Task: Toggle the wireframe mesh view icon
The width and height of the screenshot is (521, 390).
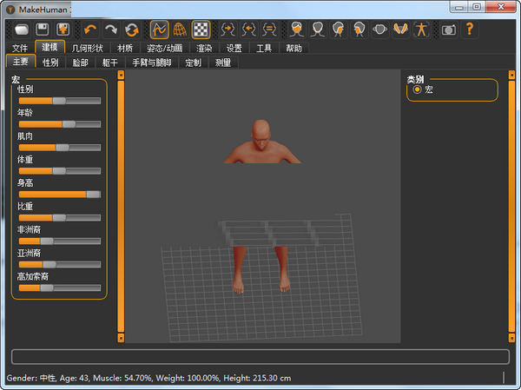Action: [x=180, y=30]
